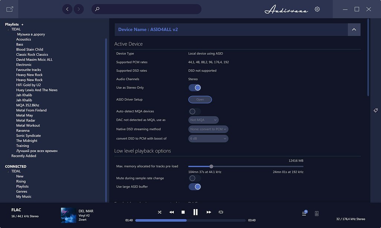Viewport: 381px width, 228px height.
Task: Open the Acoustics playlist
Action: tap(23, 39)
